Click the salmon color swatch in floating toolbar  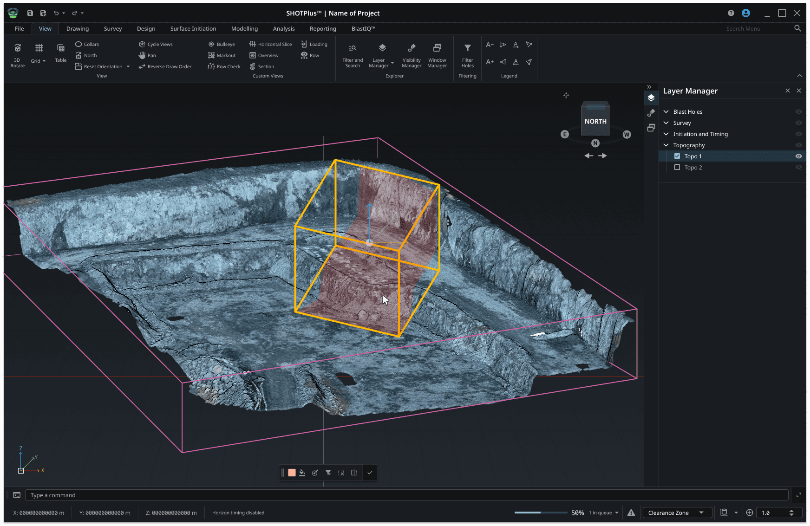click(x=292, y=473)
